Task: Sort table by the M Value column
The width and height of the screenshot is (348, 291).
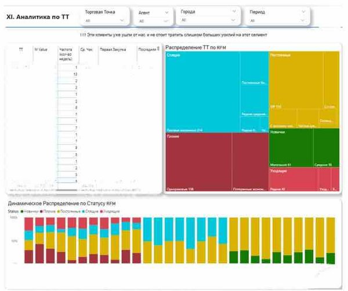Action: click(x=41, y=49)
